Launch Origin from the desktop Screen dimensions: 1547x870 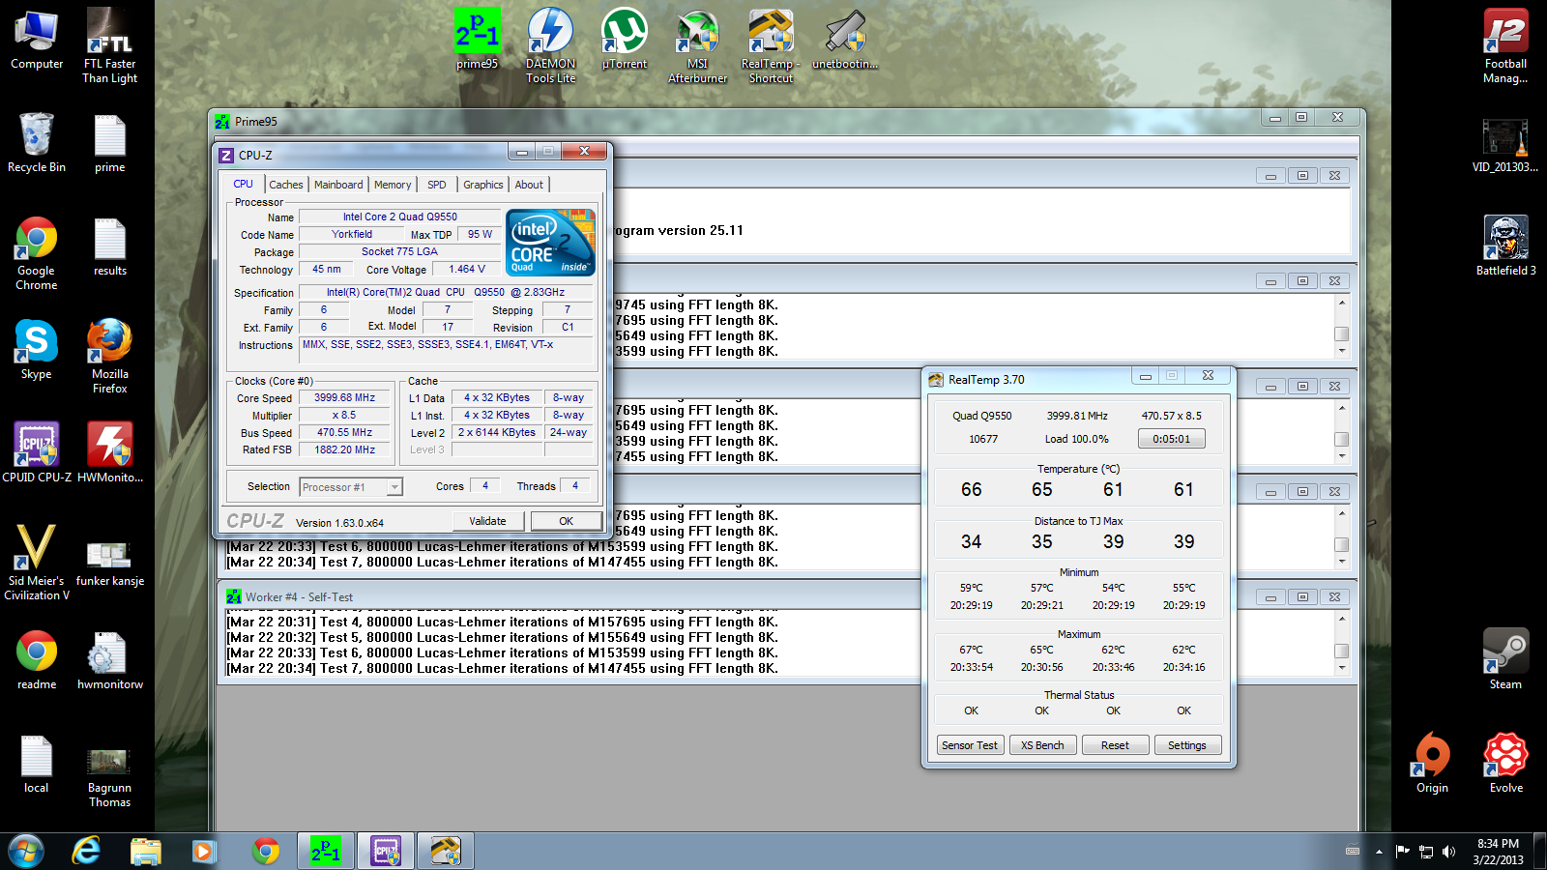click(1432, 763)
